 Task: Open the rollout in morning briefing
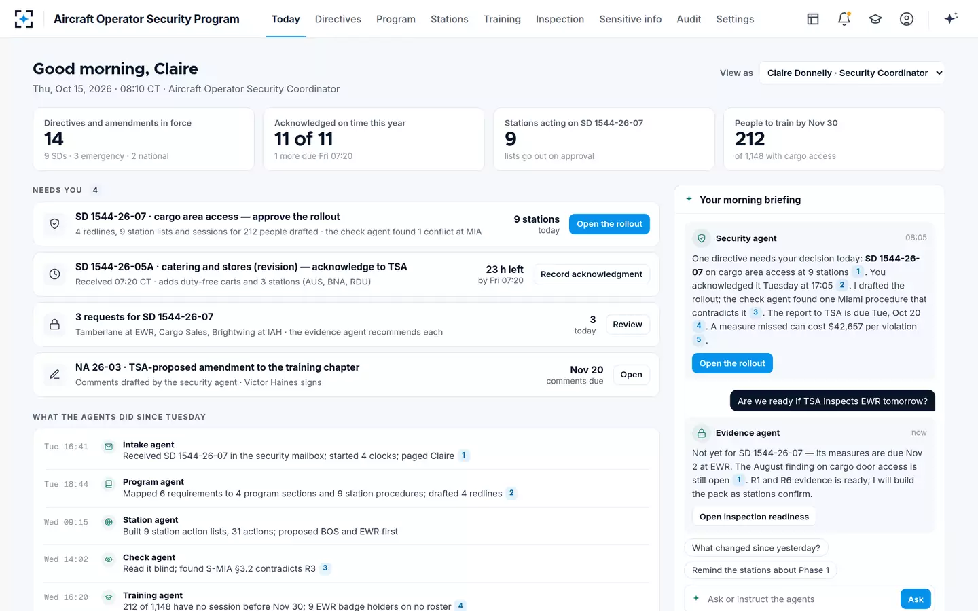732,363
